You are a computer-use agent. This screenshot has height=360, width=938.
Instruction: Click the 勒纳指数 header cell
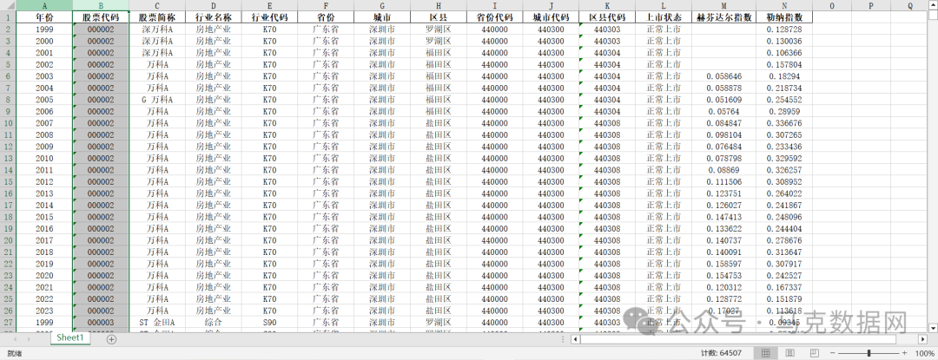[784, 16]
